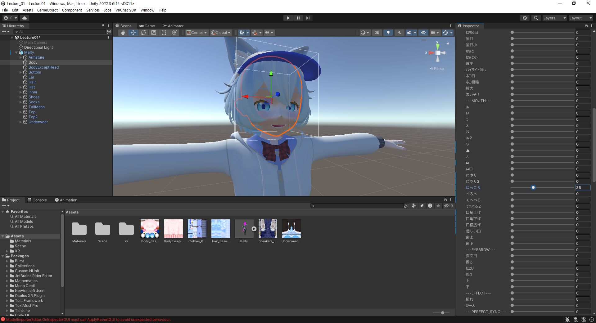Click the にっこり value field

tap(583, 187)
